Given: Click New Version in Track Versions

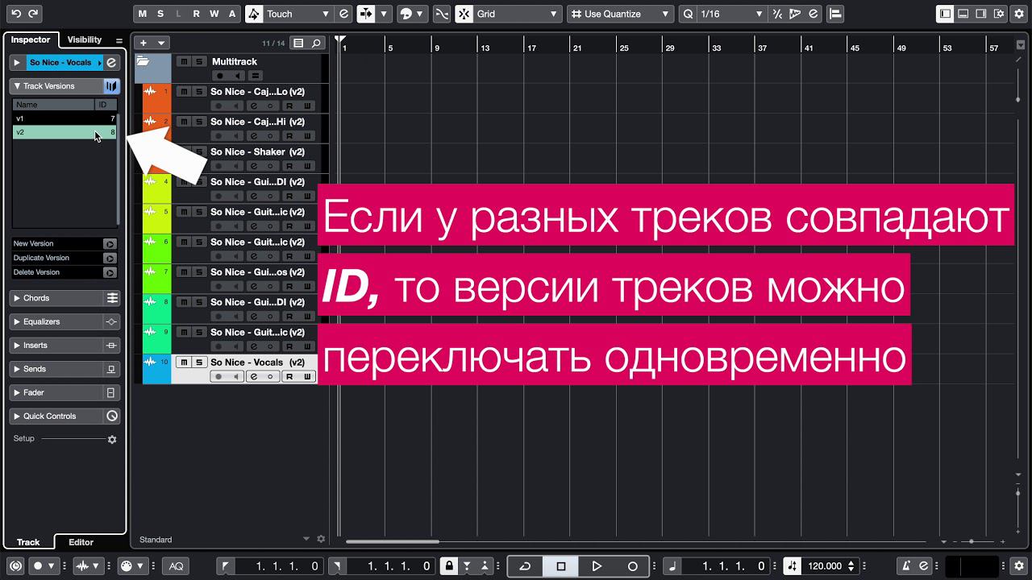Looking at the screenshot, I should click(64, 243).
